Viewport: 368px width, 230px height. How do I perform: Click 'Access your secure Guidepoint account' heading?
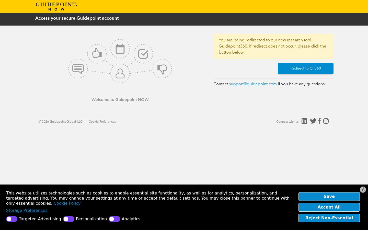click(x=77, y=18)
